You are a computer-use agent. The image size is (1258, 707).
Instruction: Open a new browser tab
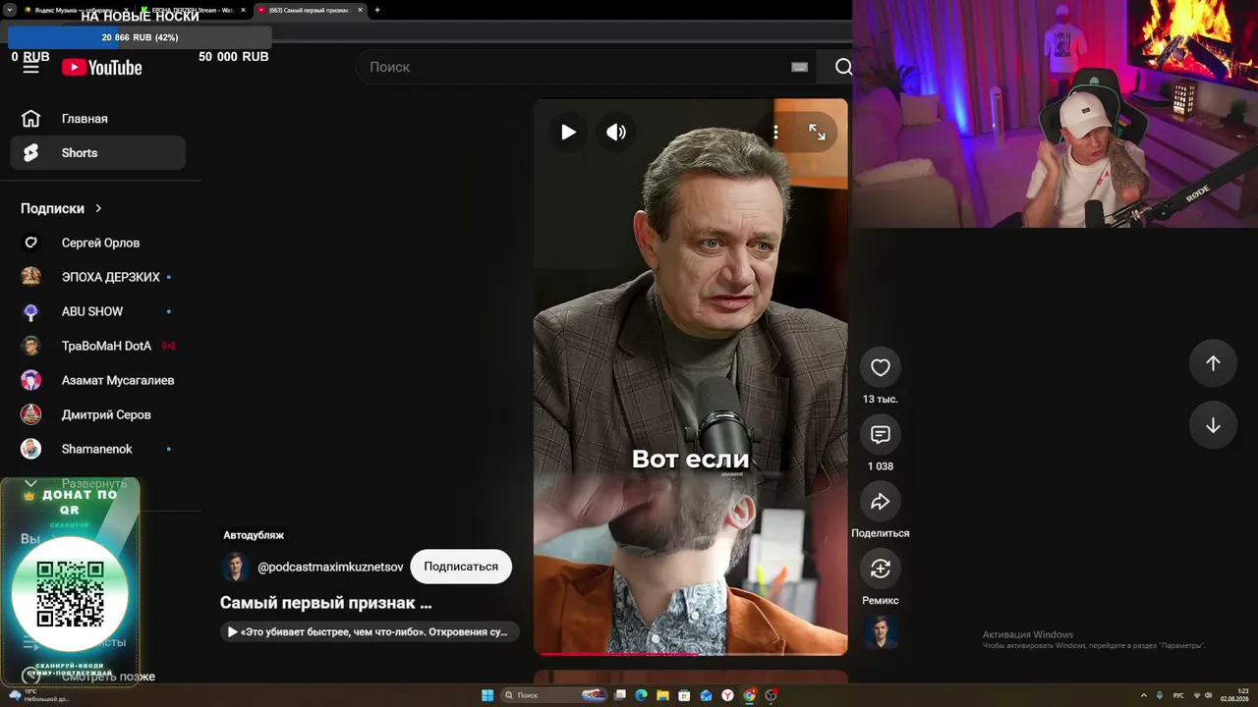click(377, 10)
